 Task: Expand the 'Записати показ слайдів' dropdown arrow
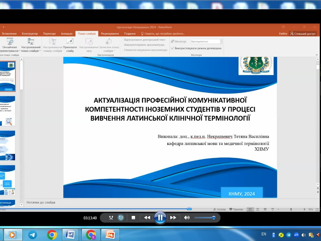pyautogui.click(x=114, y=51)
